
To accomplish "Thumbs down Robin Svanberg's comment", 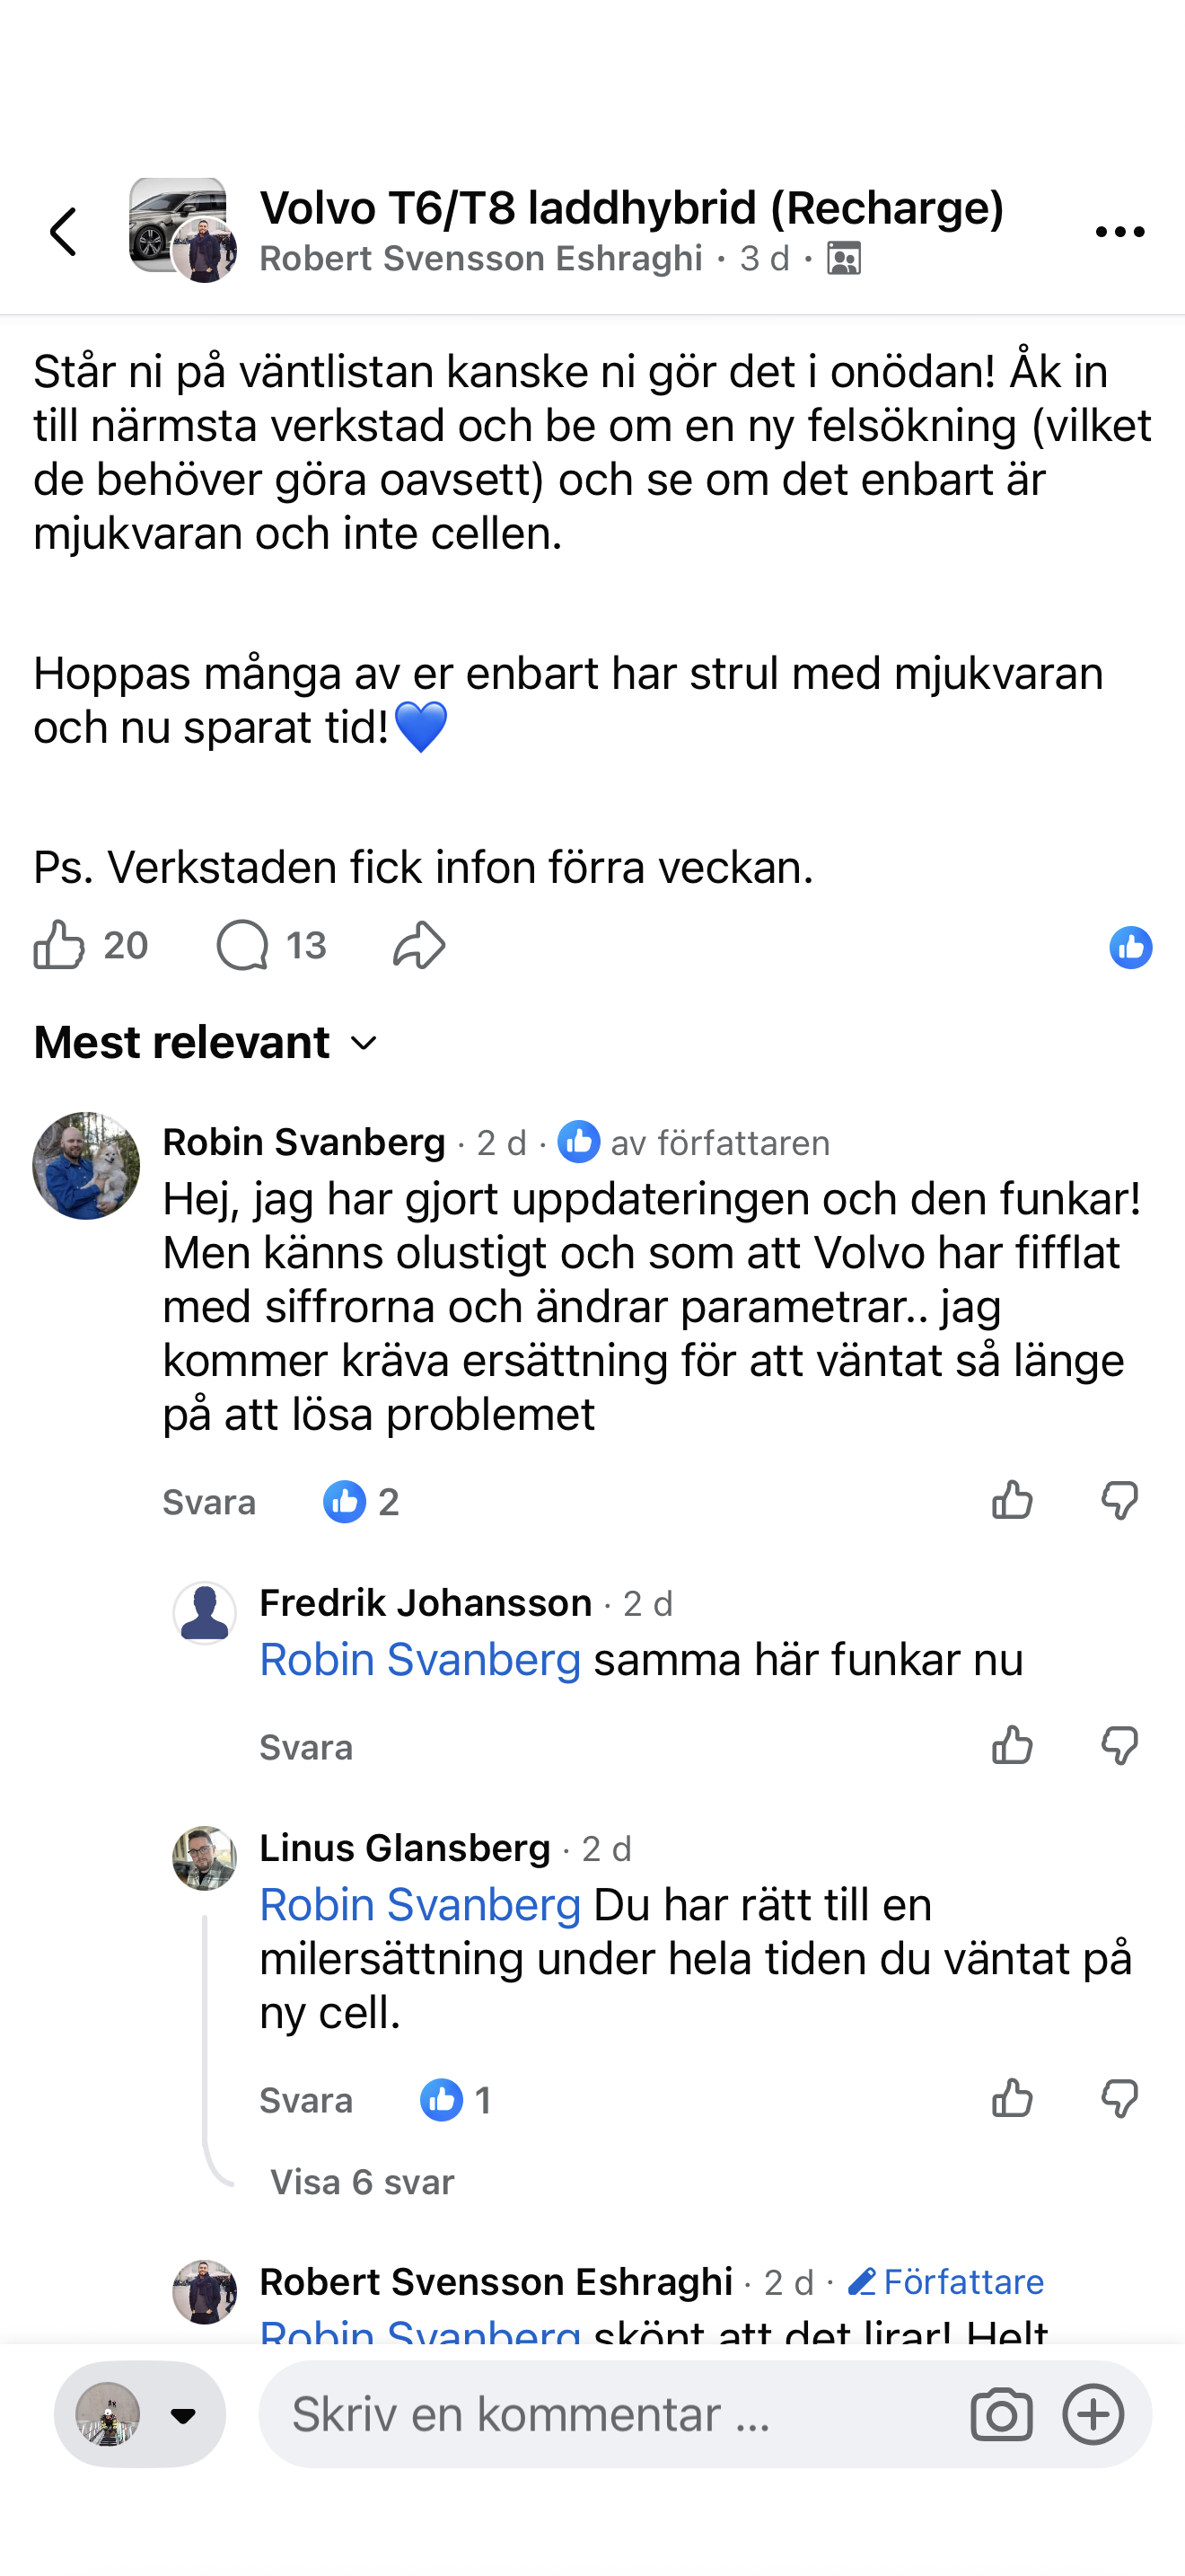I will click(1119, 1501).
